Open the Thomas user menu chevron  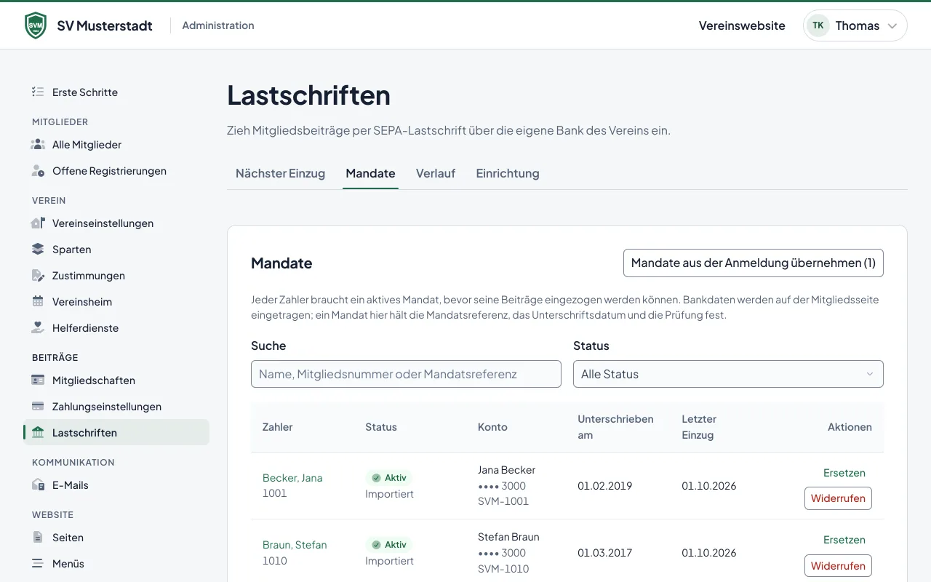point(892,26)
